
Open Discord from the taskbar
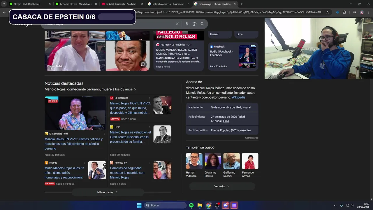click(226, 205)
